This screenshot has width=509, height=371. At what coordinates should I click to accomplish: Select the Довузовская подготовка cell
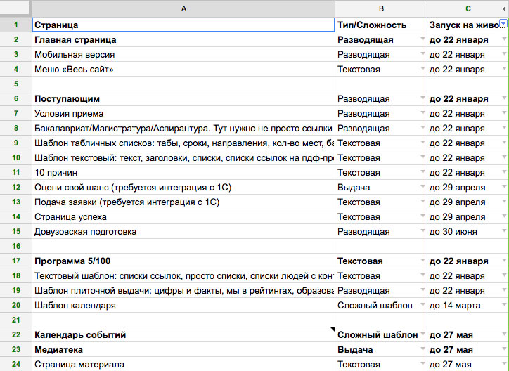(x=183, y=232)
